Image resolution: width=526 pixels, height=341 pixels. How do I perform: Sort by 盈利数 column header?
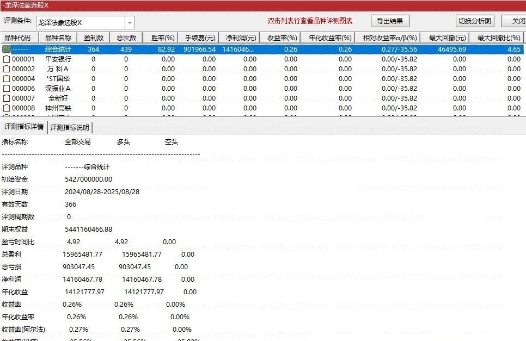(x=94, y=38)
